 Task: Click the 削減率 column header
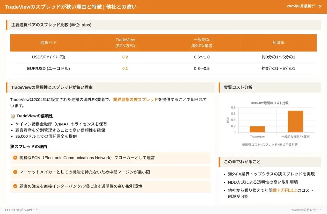pos(278,43)
